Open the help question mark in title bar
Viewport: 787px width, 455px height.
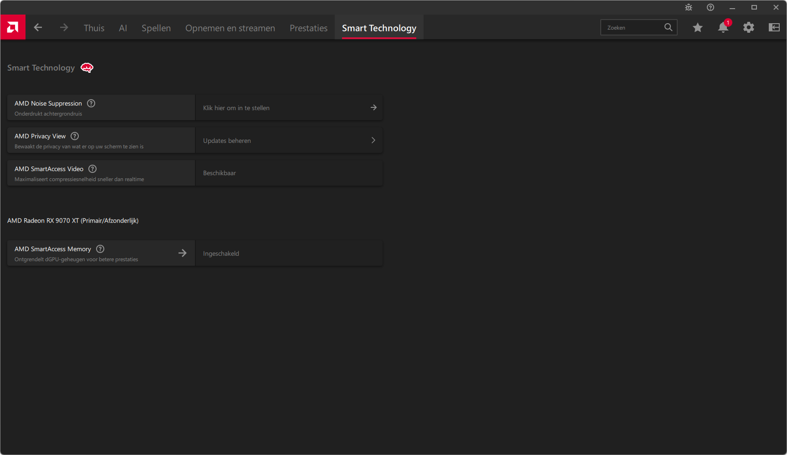(710, 7)
